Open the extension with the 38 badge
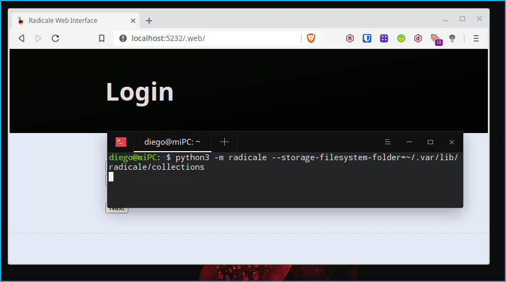Viewport: 506px width, 282px height. coord(436,39)
